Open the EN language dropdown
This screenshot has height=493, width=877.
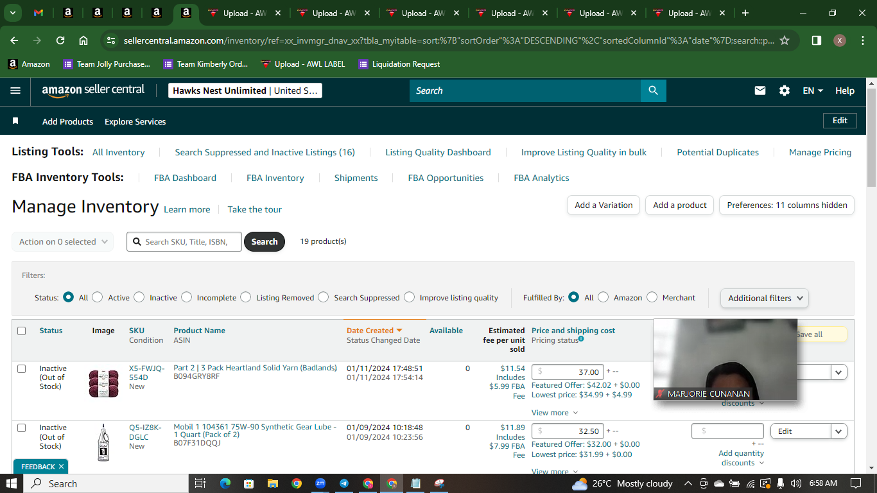point(813,91)
